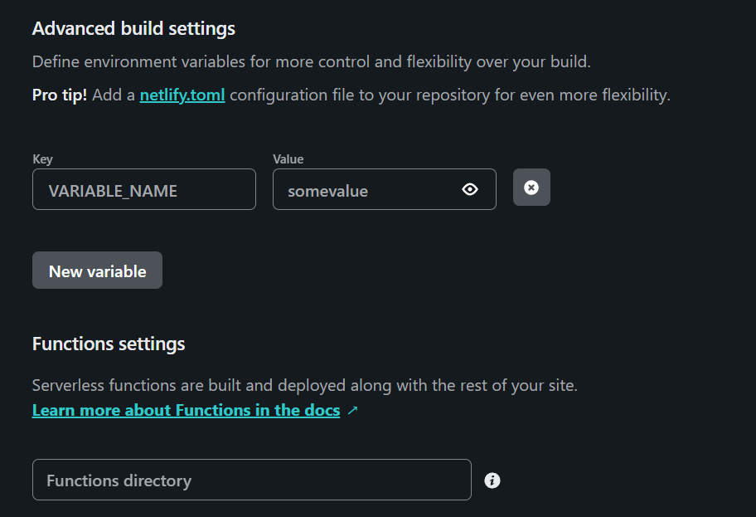Click the Key label

(x=42, y=159)
